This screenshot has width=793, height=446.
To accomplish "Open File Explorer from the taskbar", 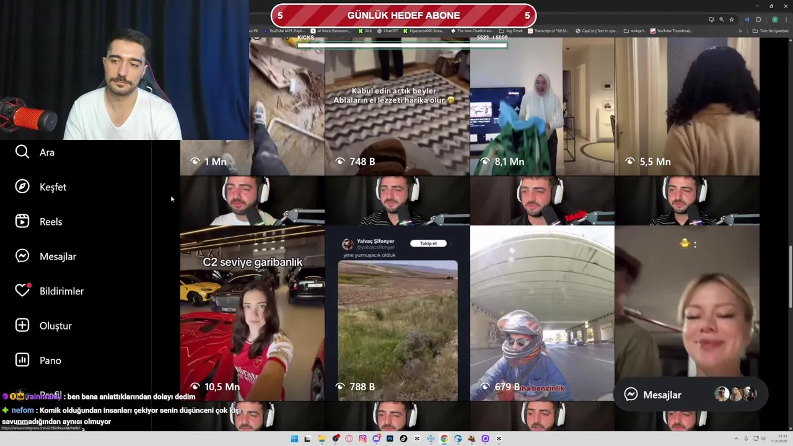I will pyautogui.click(x=322, y=439).
